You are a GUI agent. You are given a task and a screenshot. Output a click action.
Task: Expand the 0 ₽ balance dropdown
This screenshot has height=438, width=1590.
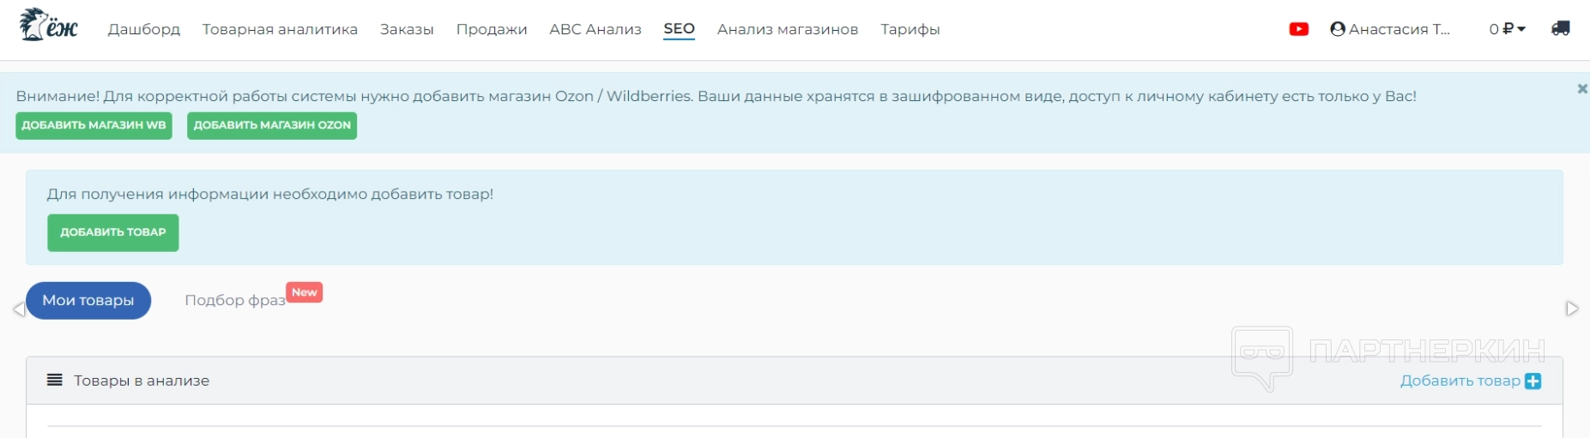click(x=1507, y=29)
